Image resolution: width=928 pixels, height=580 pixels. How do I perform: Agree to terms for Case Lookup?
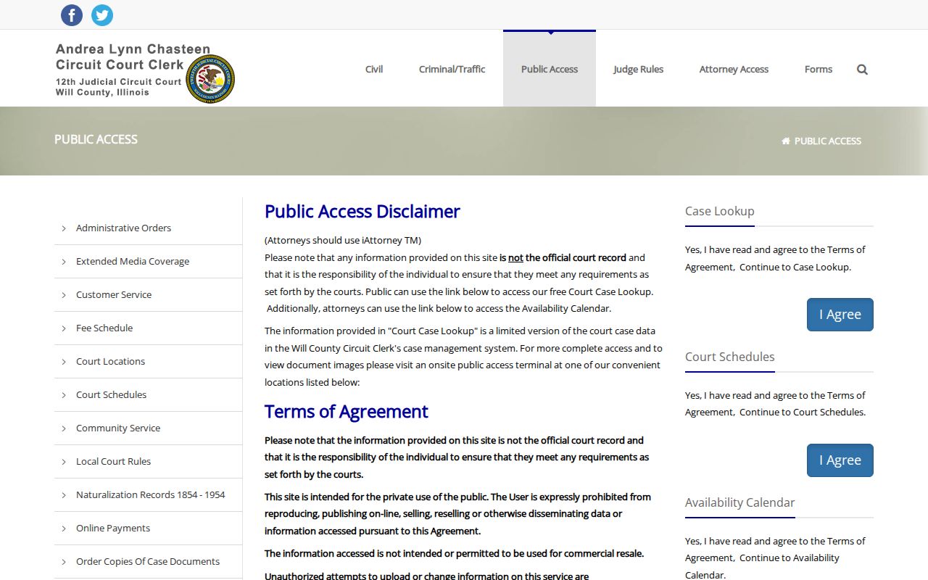tap(840, 315)
